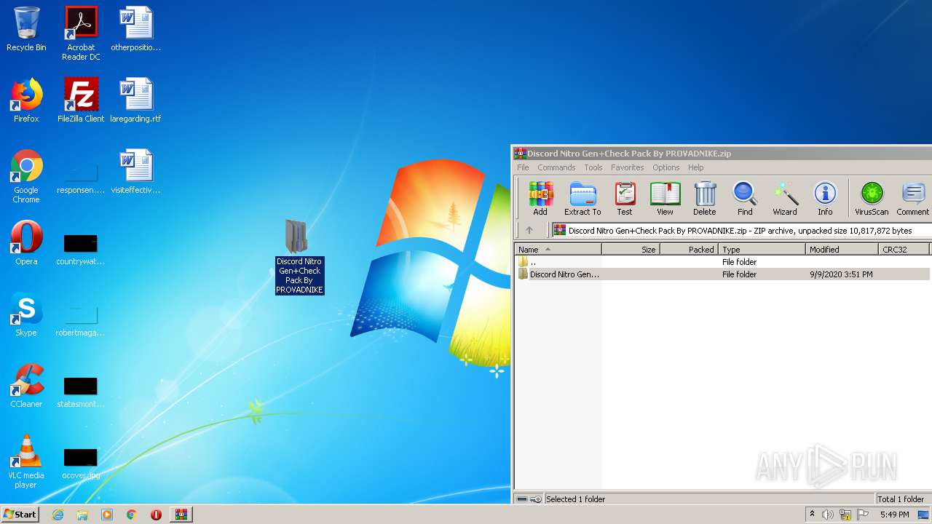
Task: Show hidden tray icons arrow
Action: (812, 515)
